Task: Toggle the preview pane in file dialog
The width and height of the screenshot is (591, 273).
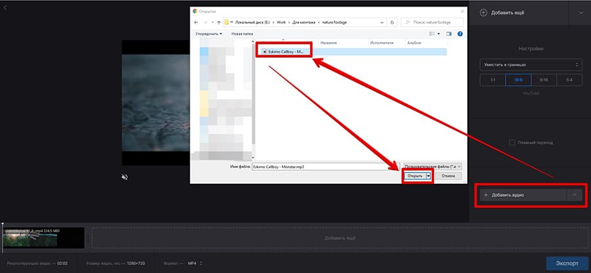Action: click(x=449, y=33)
